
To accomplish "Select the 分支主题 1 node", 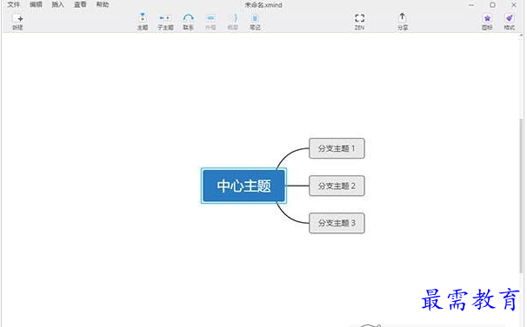I will (x=337, y=148).
